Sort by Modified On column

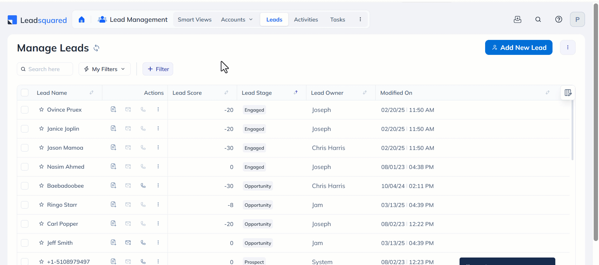point(548,93)
